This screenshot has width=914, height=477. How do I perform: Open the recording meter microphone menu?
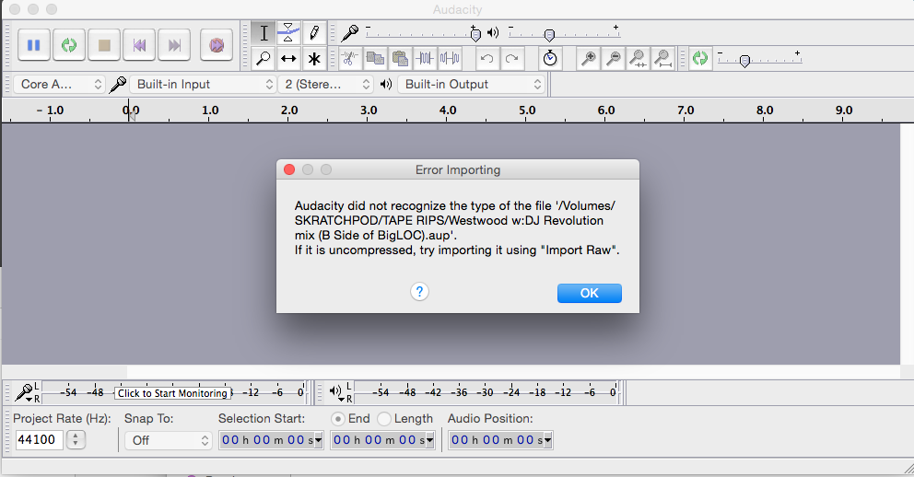tap(25, 392)
